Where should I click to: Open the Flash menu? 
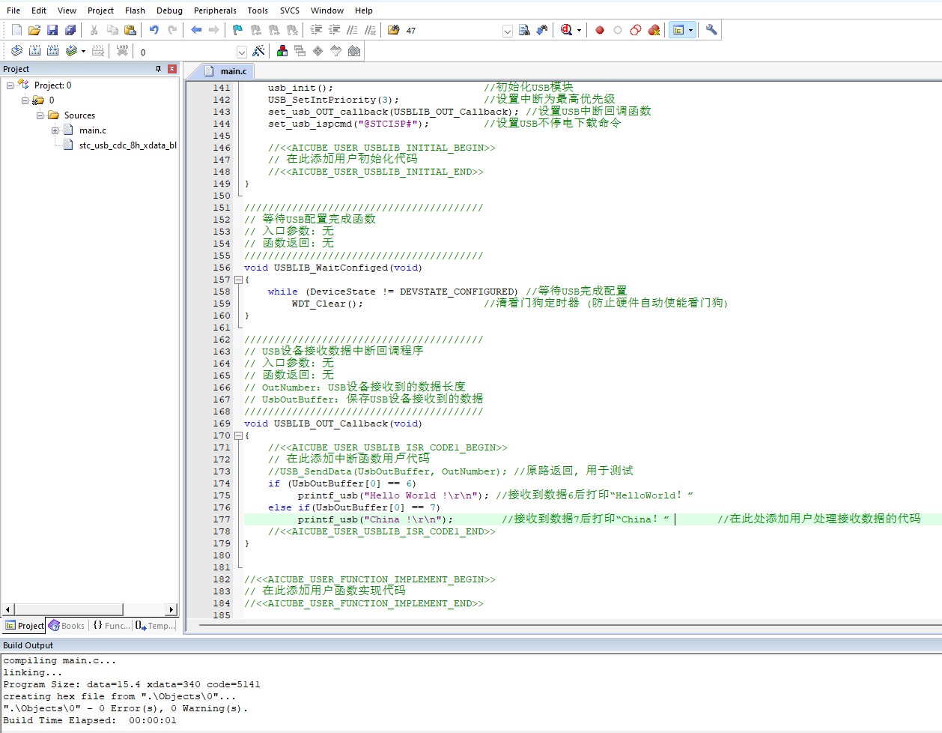[x=135, y=10]
